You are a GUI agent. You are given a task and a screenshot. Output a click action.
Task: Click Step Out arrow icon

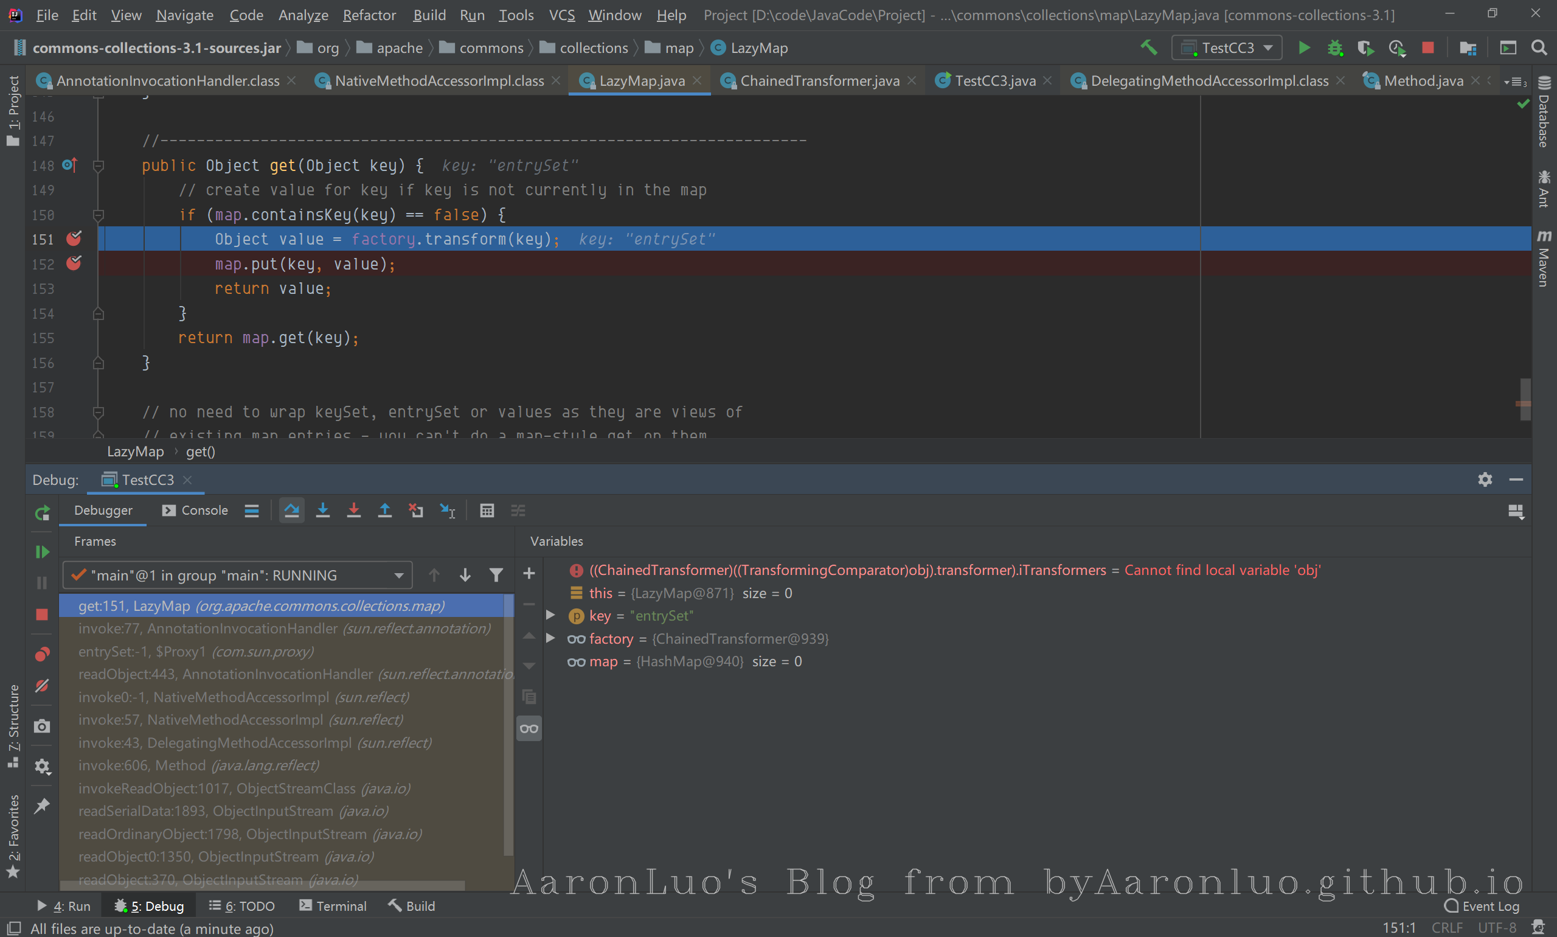(384, 510)
